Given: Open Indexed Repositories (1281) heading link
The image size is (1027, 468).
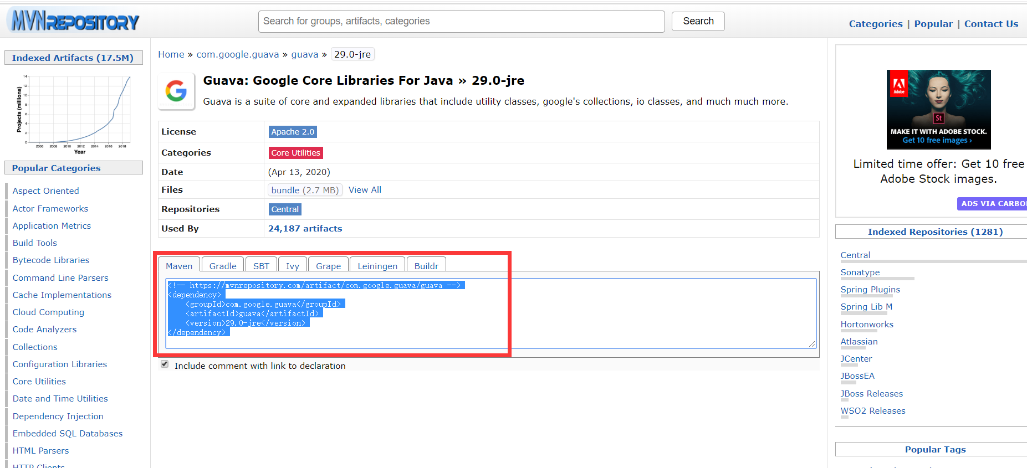Looking at the screenshot, I should tap(935, 232).
